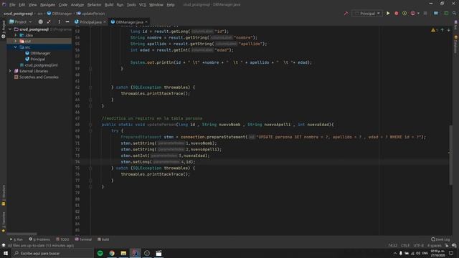Image resolution: width=459 pixels, height=258 pixels.
Task: Open the VCS menu
Action: click(x=143, y=5)
